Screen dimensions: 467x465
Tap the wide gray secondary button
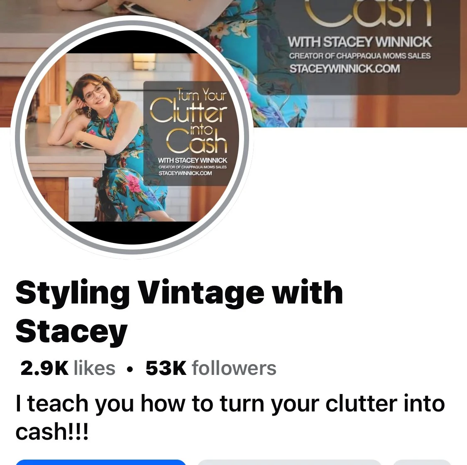[289, 462]
